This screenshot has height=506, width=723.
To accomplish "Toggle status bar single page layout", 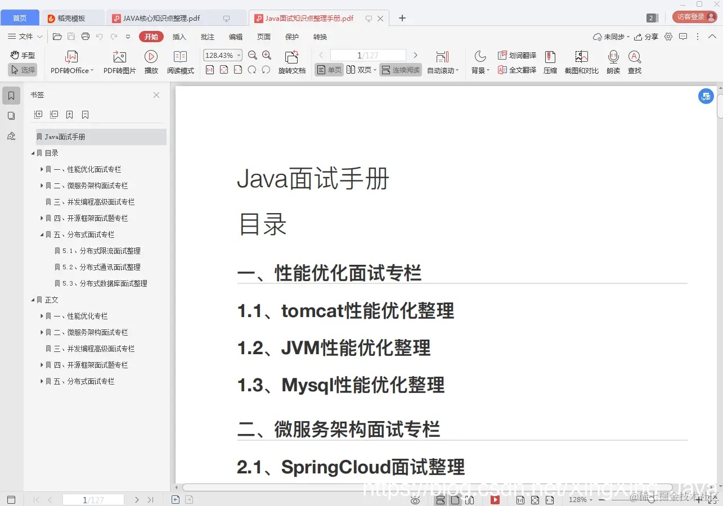I will [x=455, y=500].
